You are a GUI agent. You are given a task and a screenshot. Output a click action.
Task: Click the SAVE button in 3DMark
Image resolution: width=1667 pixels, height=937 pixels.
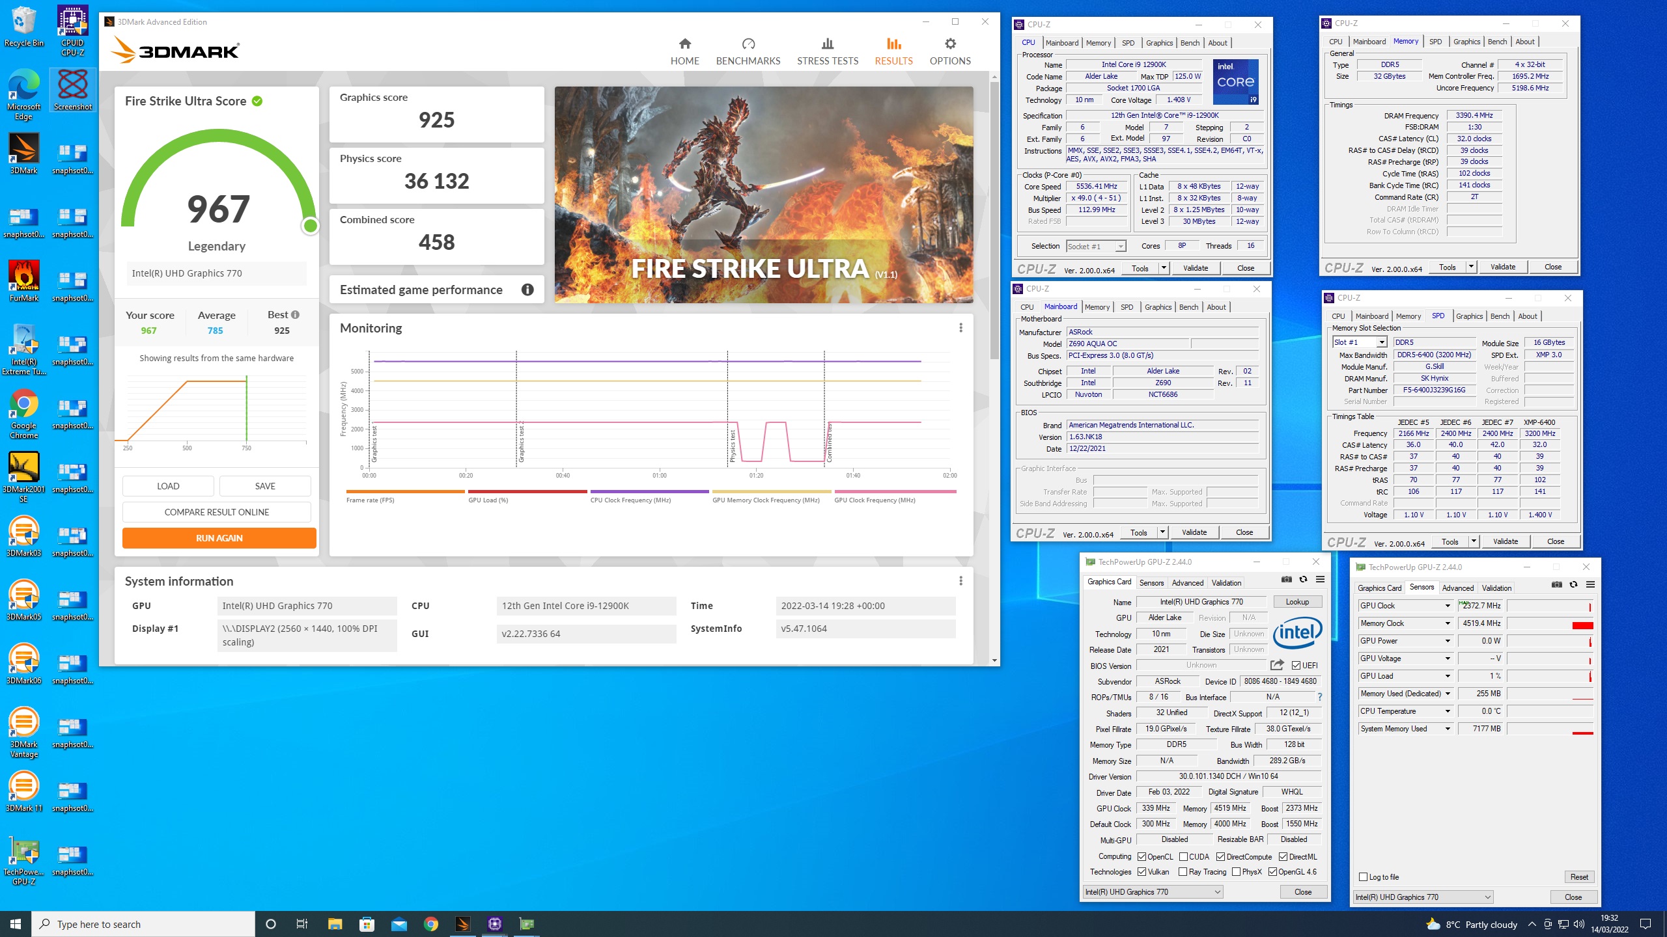pos(265,486)
